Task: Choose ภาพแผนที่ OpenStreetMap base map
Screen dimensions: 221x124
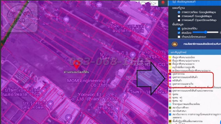Action: (x=179, y=20)
